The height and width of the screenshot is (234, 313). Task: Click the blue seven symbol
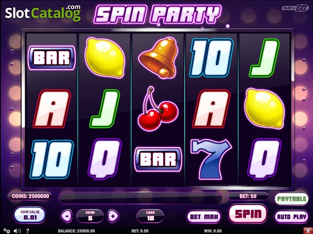[211, 159]
